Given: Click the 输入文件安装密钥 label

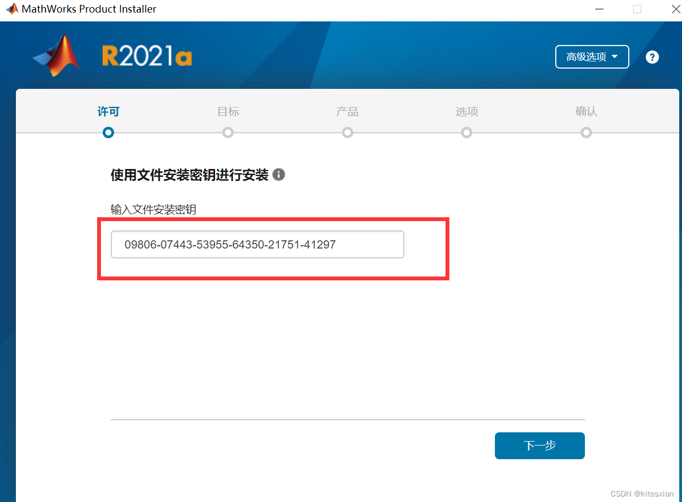Looking at the screenshot, I should pos(154,210).
